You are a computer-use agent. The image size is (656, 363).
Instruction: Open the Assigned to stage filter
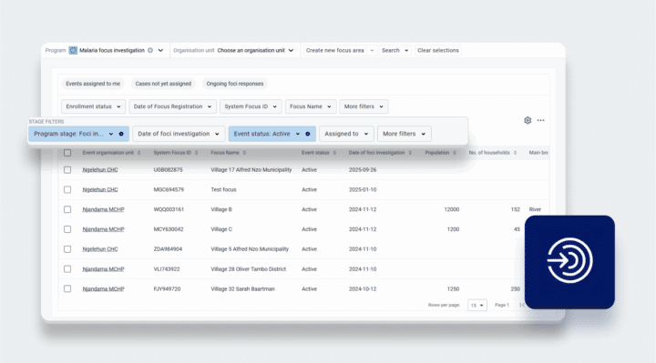click(x=346, y=134)
